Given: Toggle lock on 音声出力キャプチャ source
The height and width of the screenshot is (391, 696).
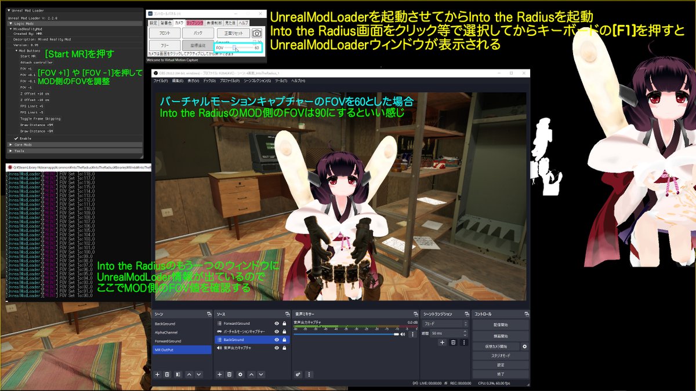Looking at the screenshot, I should (x=284, y=348).
